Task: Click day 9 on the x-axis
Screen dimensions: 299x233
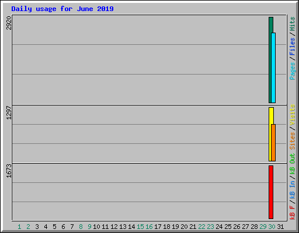Action: [89, 227]
